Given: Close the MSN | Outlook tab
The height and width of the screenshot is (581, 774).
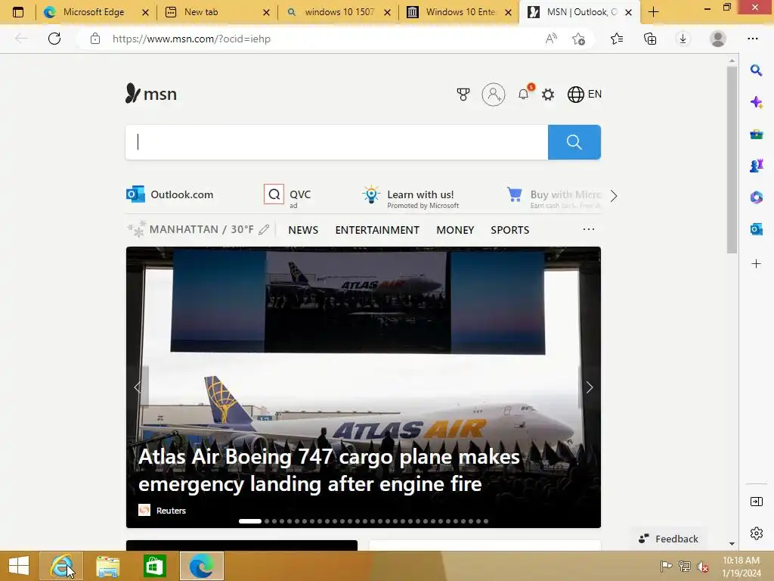Looking at the screenshot, I should click(x=628, y=12).
